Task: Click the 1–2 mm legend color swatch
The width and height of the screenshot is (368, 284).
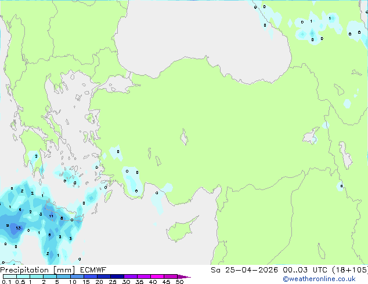Action: point(37,276)
